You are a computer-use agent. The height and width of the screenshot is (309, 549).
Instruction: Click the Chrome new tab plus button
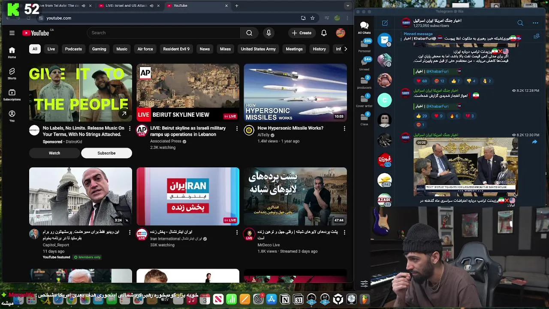tap(236, 6)
